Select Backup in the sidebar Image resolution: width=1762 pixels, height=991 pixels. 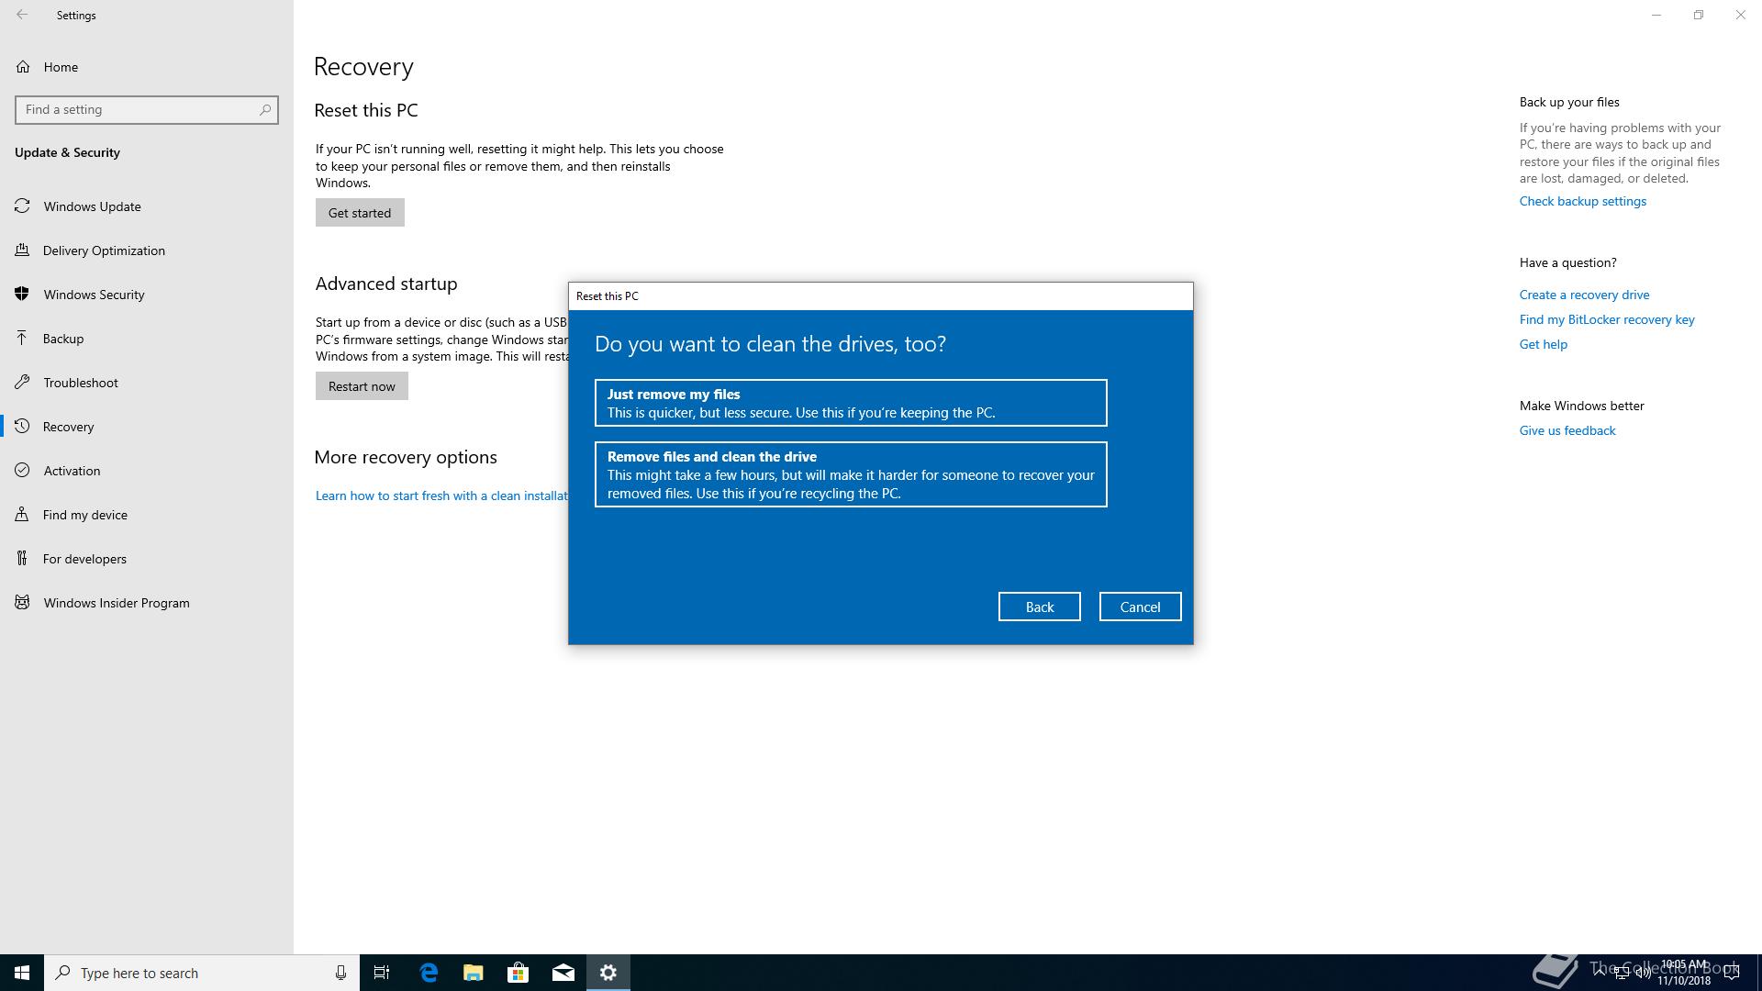point(147,339)
